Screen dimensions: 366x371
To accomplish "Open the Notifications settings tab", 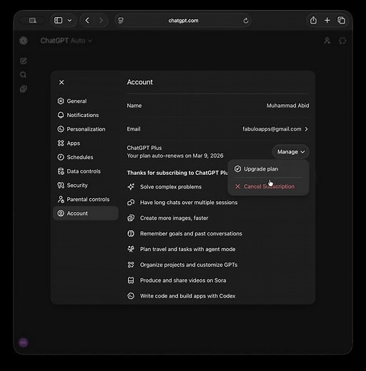I will 86,115.
